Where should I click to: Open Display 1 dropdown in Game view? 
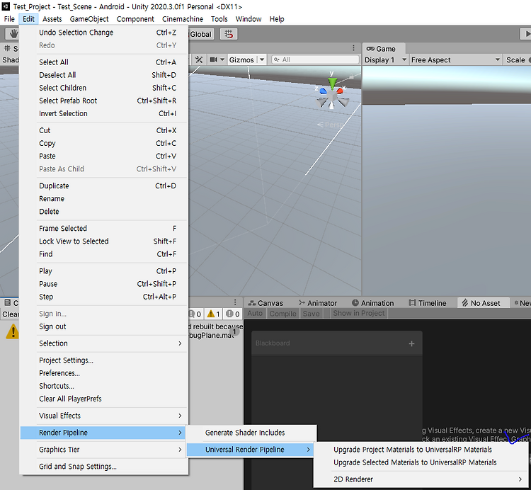pyautogui.click(x=385, y=60)
